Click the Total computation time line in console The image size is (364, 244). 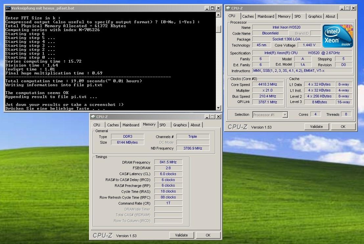click(74, 81)
